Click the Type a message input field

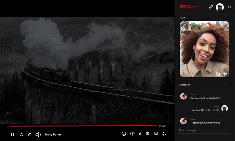point(204,130)
